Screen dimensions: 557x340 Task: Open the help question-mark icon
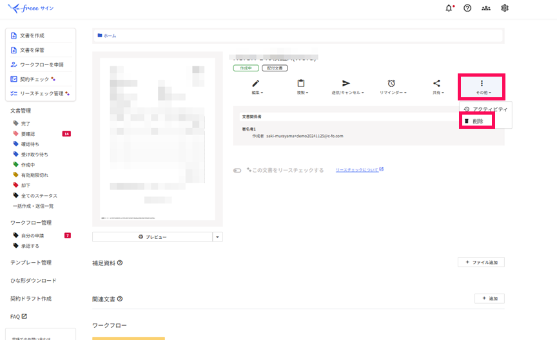click(x=467, y=8)
